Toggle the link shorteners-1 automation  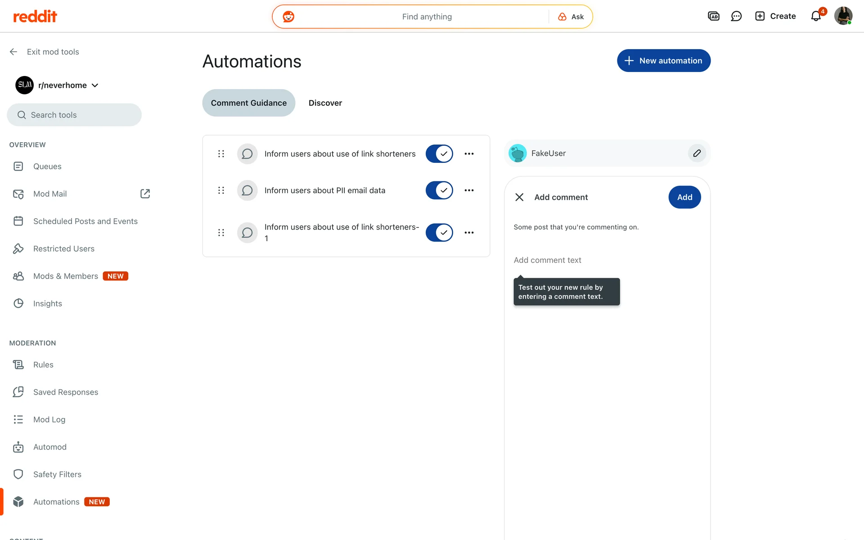coord(439,233)
